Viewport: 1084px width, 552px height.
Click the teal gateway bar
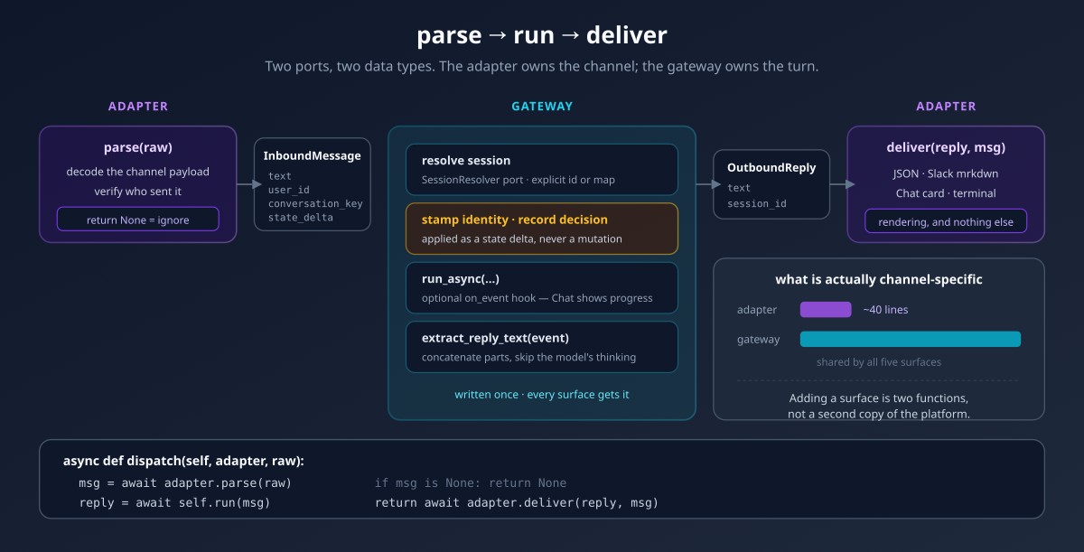point(911,339)
